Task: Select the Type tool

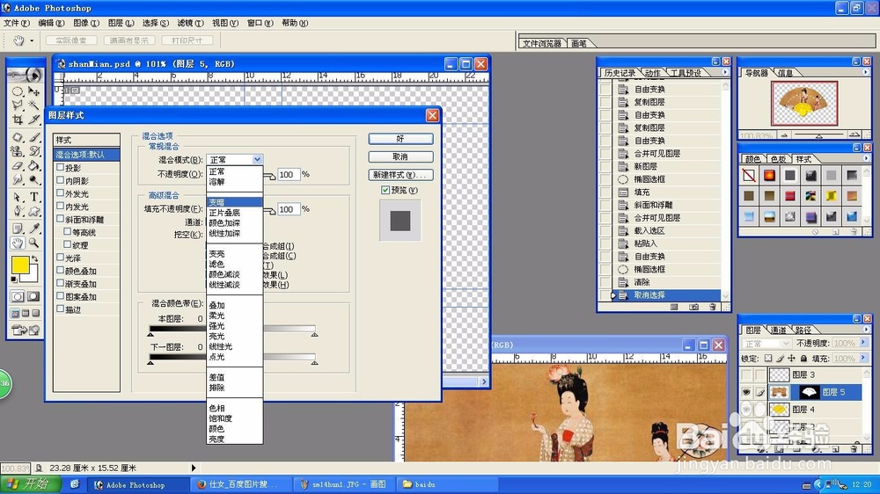Action: point(33,197)
